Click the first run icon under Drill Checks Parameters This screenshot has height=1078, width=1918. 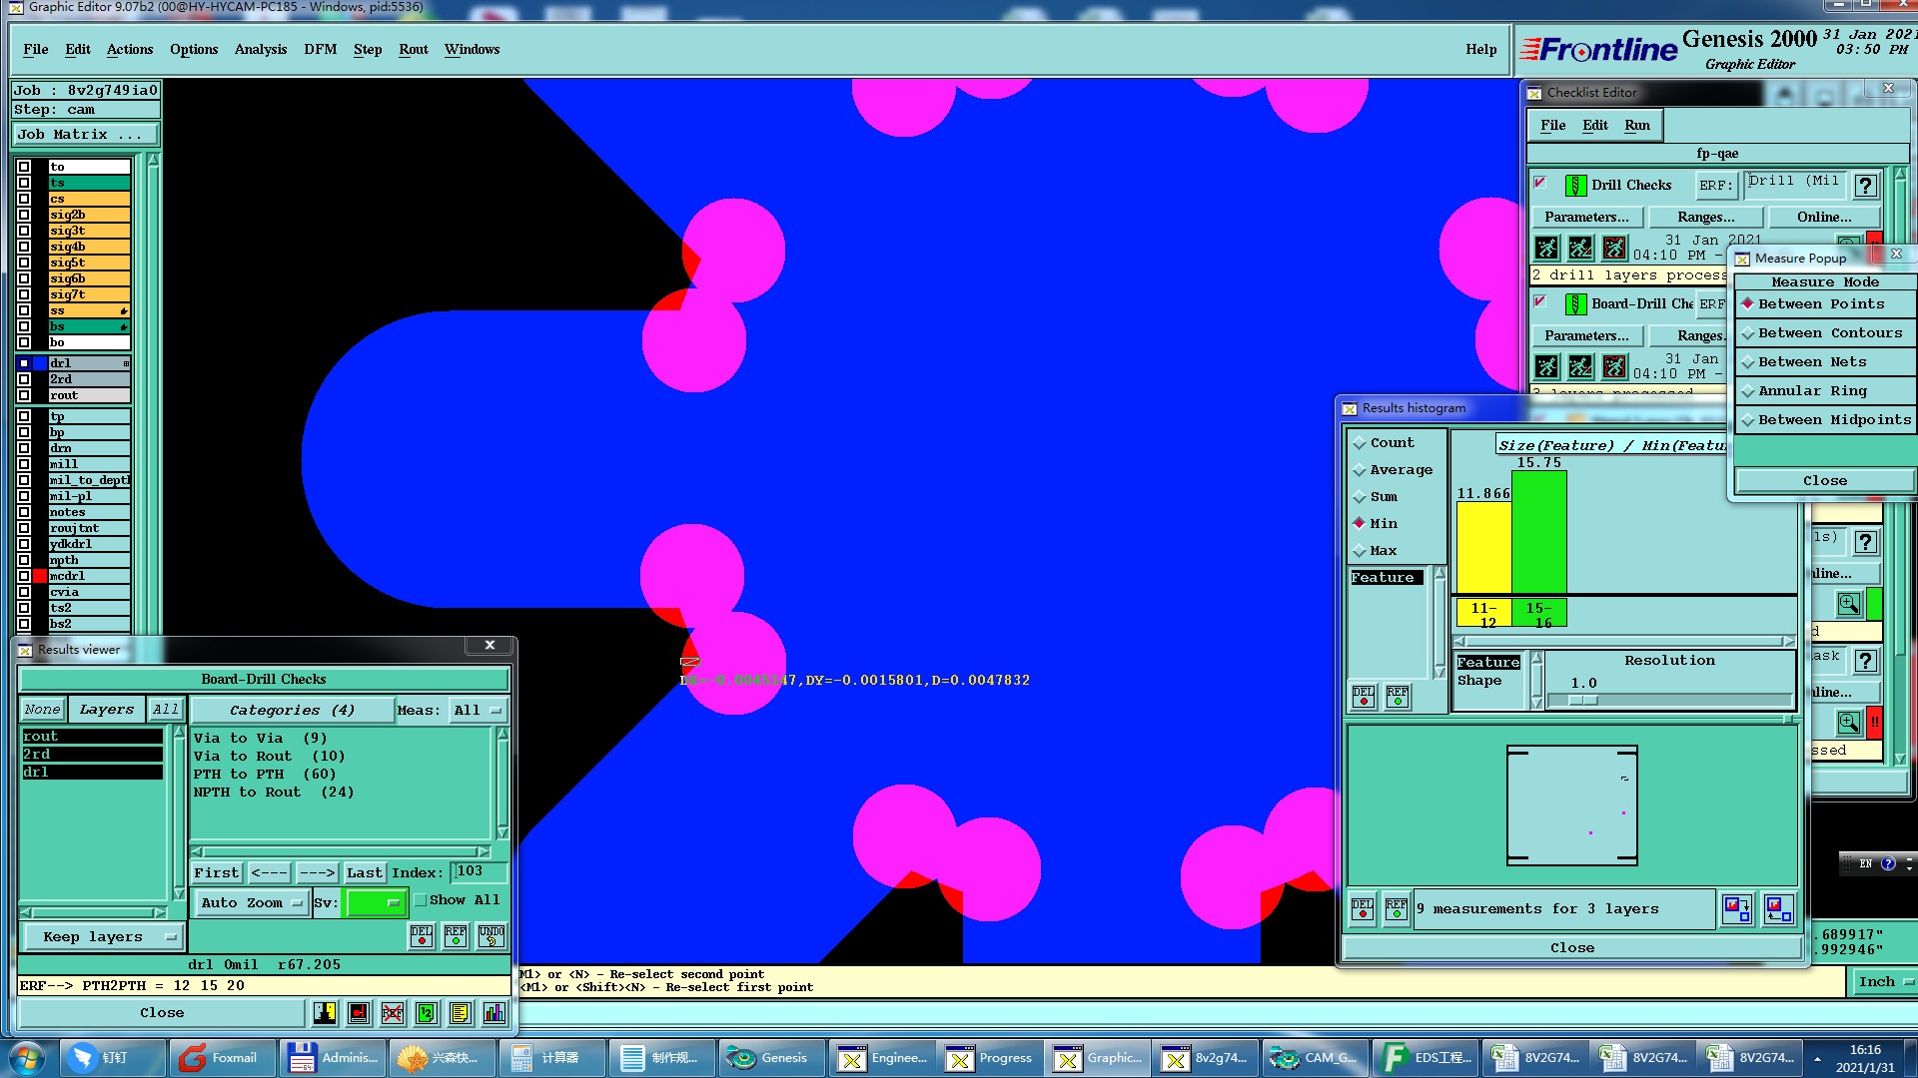[1546, 248]
